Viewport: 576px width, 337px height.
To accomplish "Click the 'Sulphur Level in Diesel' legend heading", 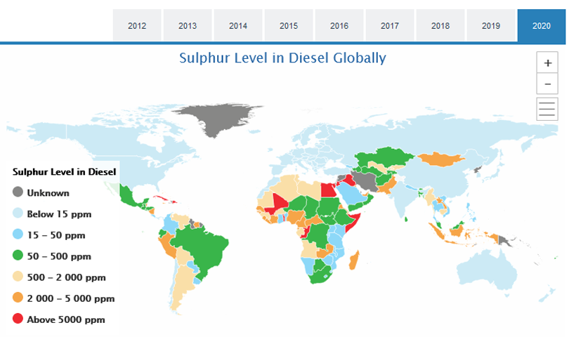I will (65, 172).
